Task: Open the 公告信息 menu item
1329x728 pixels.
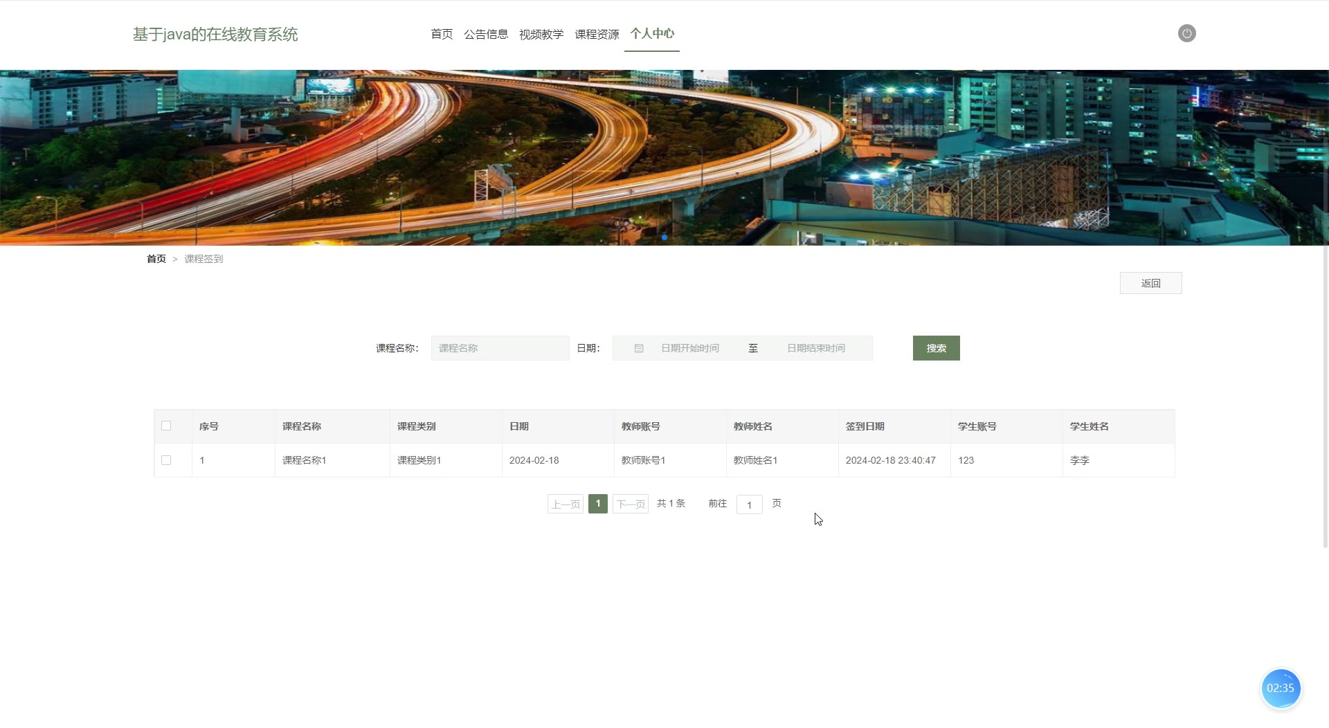Action: 486,34
